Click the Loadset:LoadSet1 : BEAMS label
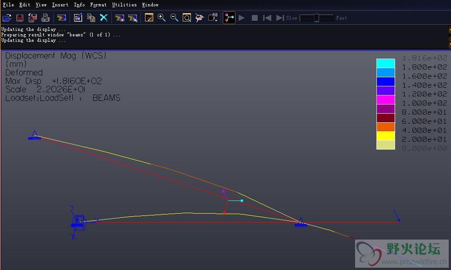Viewport: 451px width, 270px height. [63, 98]
